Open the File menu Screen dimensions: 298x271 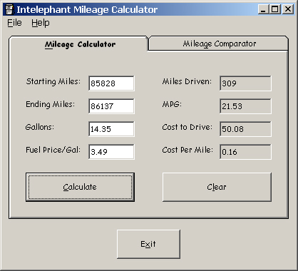point(14,23)
